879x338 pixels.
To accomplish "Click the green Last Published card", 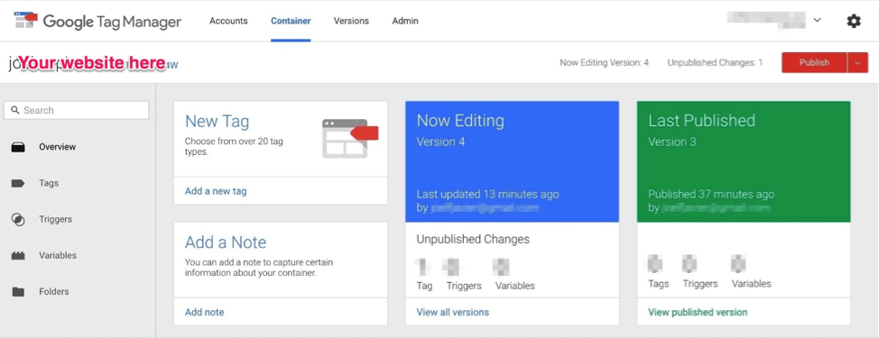I will 744,161.
